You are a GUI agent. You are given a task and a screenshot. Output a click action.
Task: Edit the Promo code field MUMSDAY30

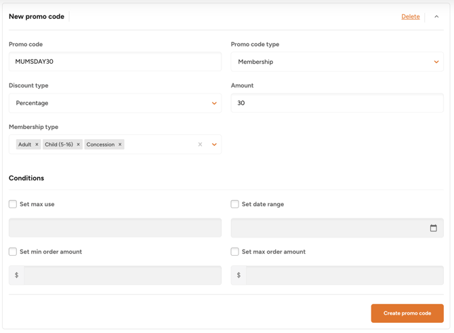click(115, 62)
